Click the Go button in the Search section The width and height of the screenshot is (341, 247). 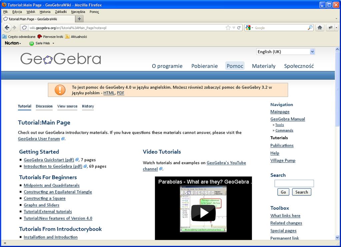283,192
